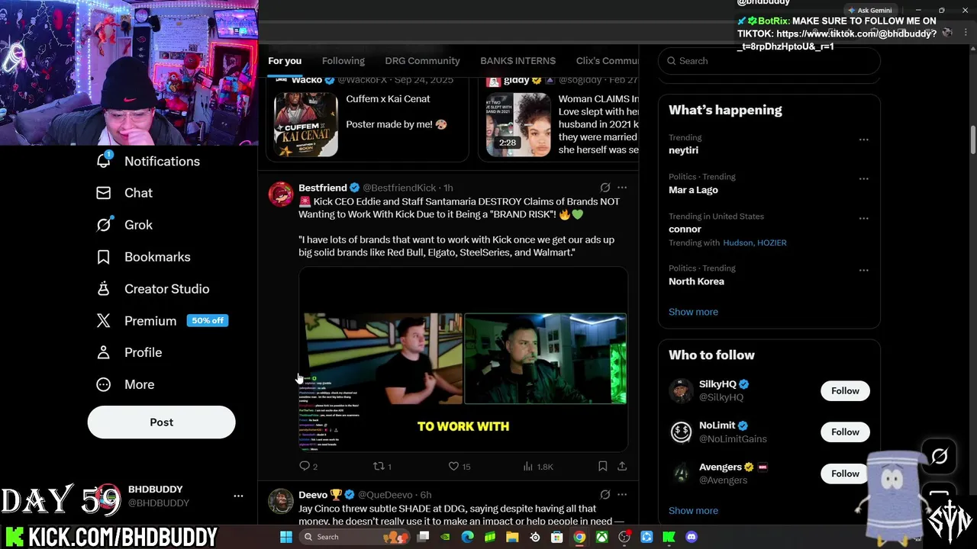Screen dimensions: 977x549
Task: Click the X search input field
Action: point(769,61)
